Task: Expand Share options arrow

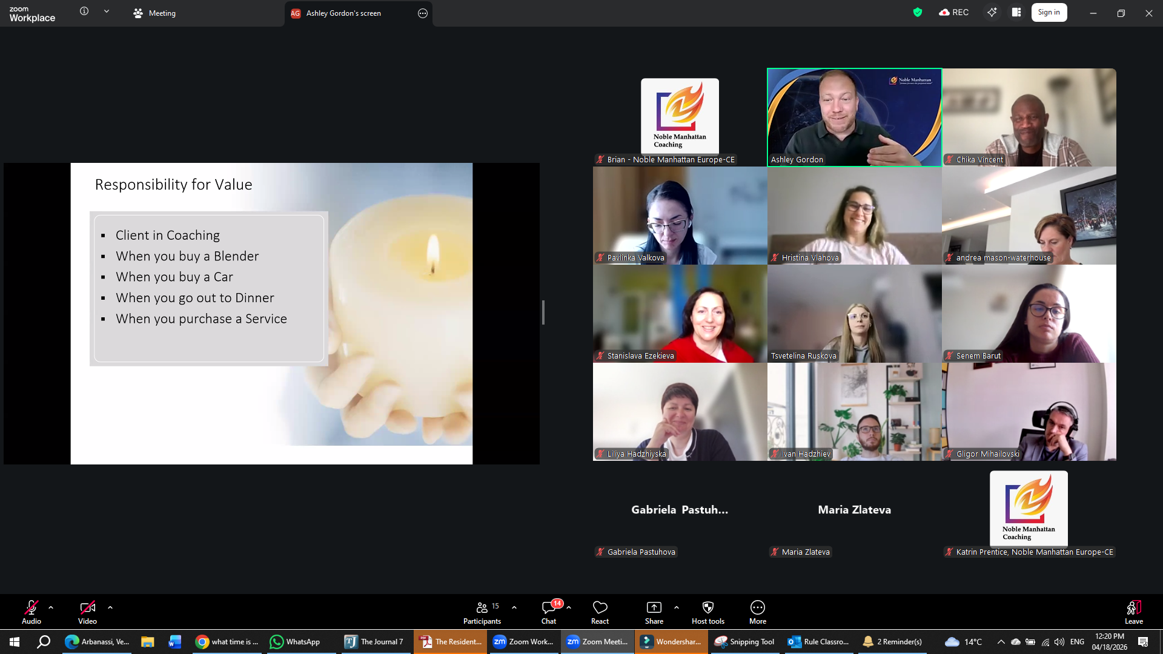Action: click(x=677, y=607)
